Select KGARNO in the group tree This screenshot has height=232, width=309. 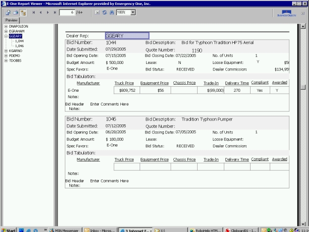(15, 51)
